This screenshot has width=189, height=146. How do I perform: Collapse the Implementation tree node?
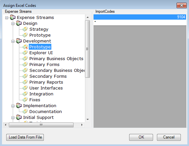13,106
